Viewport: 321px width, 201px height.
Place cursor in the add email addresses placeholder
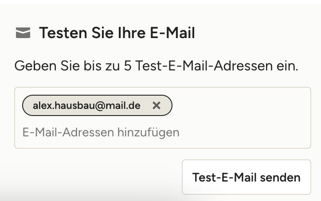click(x=101, y=132)
